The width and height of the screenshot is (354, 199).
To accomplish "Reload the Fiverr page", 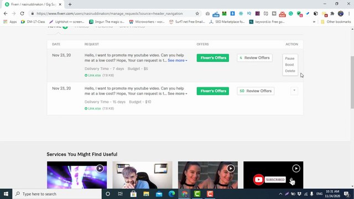I will click(22, 13).
